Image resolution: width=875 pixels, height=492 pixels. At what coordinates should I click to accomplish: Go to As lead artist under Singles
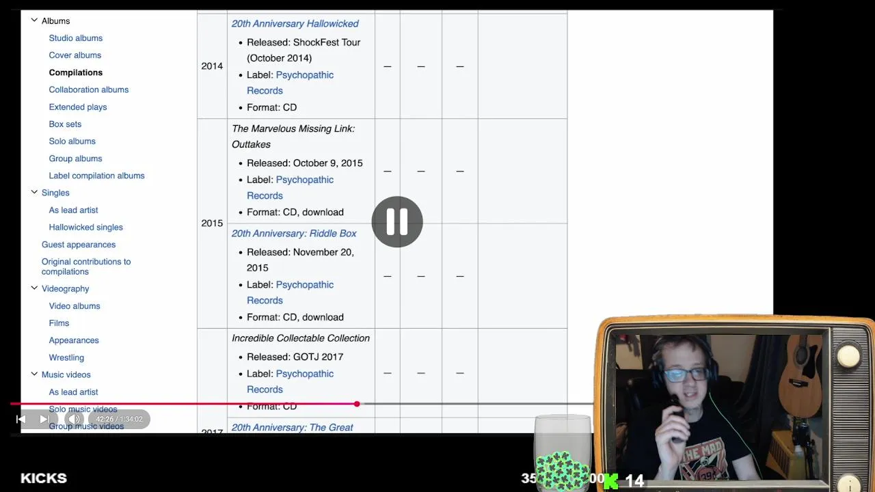[74, 210]
